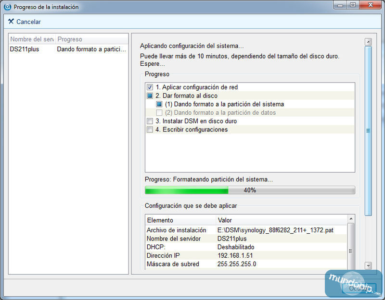Select the Archivo de instalación row

(x=246, y=230)
